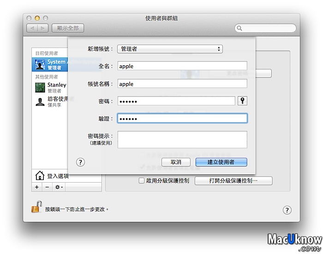Click into the 全名 full name field
Viewport: 323px width, 254px height.
[x=182, y=66]
